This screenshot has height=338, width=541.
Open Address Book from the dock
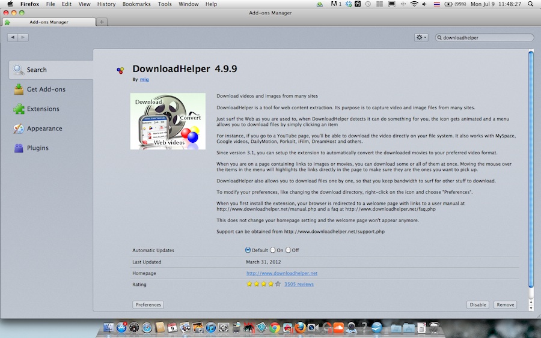(160, 327)
